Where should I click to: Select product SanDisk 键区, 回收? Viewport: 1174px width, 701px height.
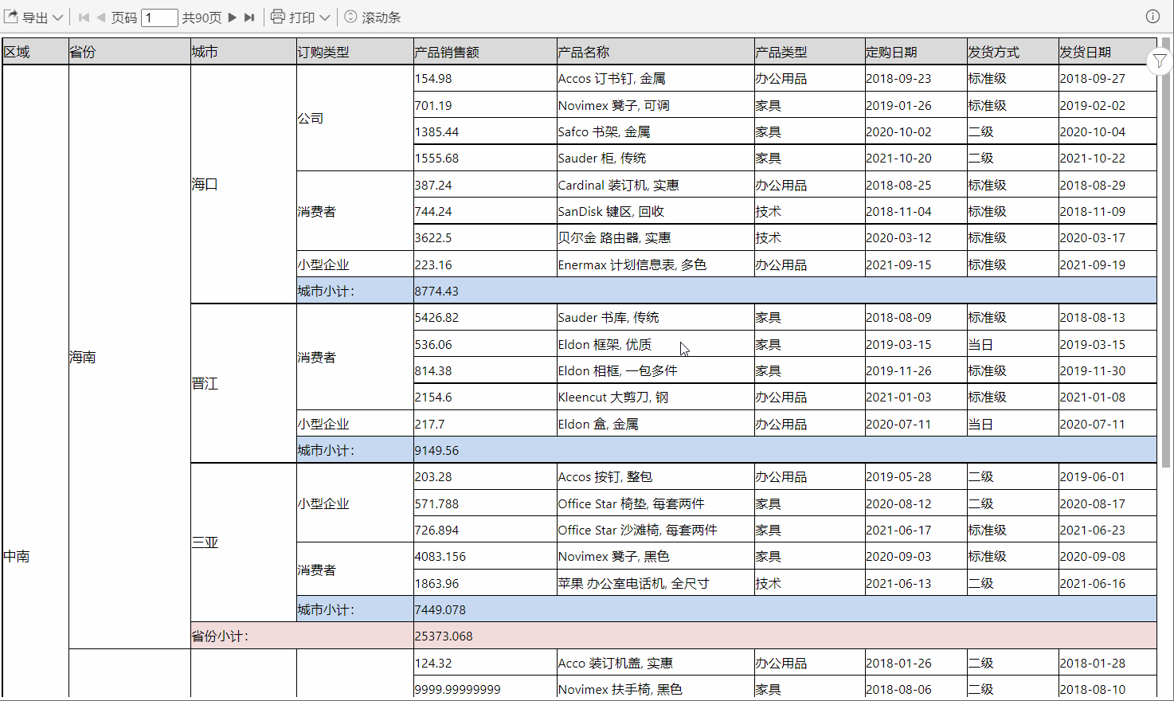[x=655, y=211]
